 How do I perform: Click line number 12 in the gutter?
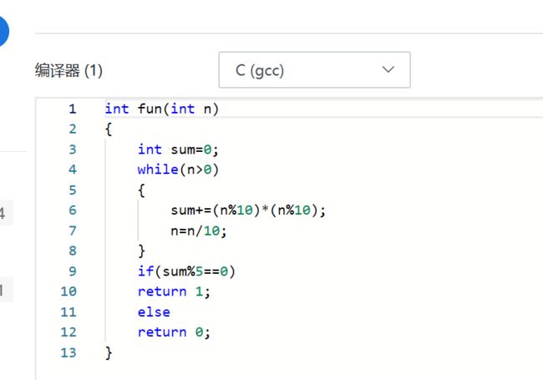(69, 332)
